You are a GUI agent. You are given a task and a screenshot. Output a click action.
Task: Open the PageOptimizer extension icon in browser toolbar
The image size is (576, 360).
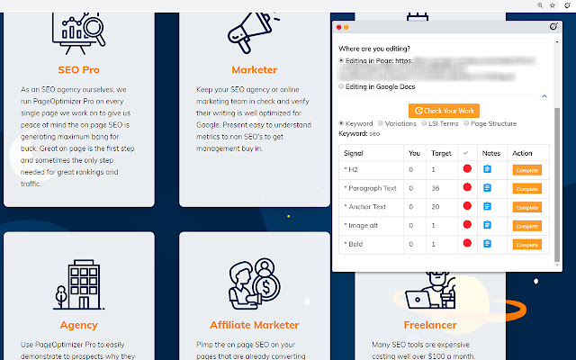568,5
